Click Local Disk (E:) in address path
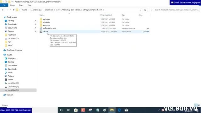 pyautogui.click(x=36, y=10)
